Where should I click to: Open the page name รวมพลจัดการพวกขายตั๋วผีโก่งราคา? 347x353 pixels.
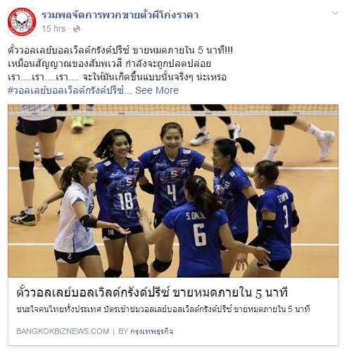click(x=120, y=15)
